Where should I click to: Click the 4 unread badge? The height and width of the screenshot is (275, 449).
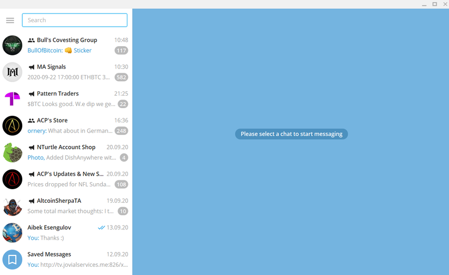coord(124,158)
